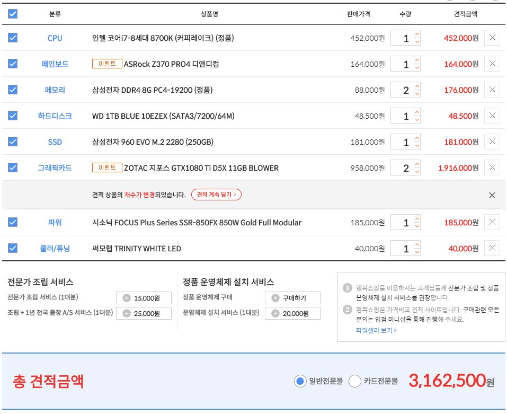Uncheck the CPU row checkbox

13,38
